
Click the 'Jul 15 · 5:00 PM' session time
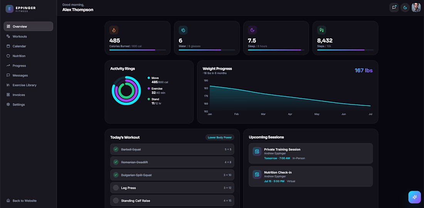(274, 181)
